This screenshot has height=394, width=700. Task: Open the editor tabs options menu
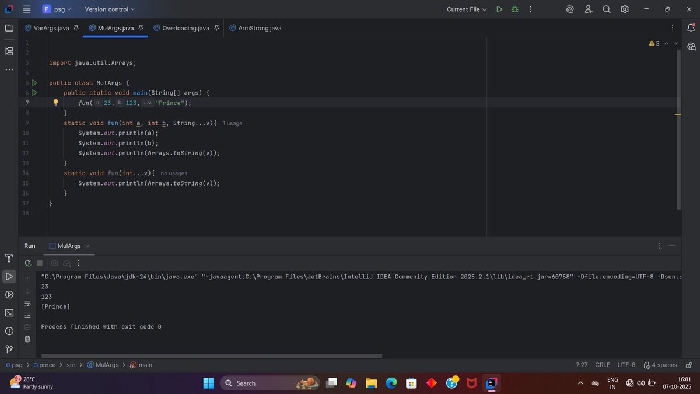(x=673, y=28)
